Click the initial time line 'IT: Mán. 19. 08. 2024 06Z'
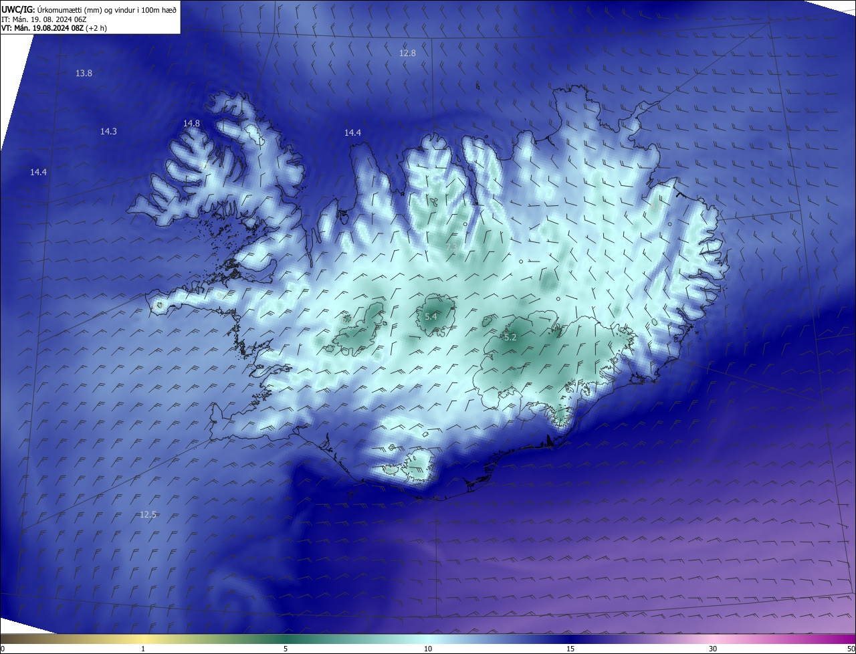This screenshot has height=654, width=856. point(44,19)
